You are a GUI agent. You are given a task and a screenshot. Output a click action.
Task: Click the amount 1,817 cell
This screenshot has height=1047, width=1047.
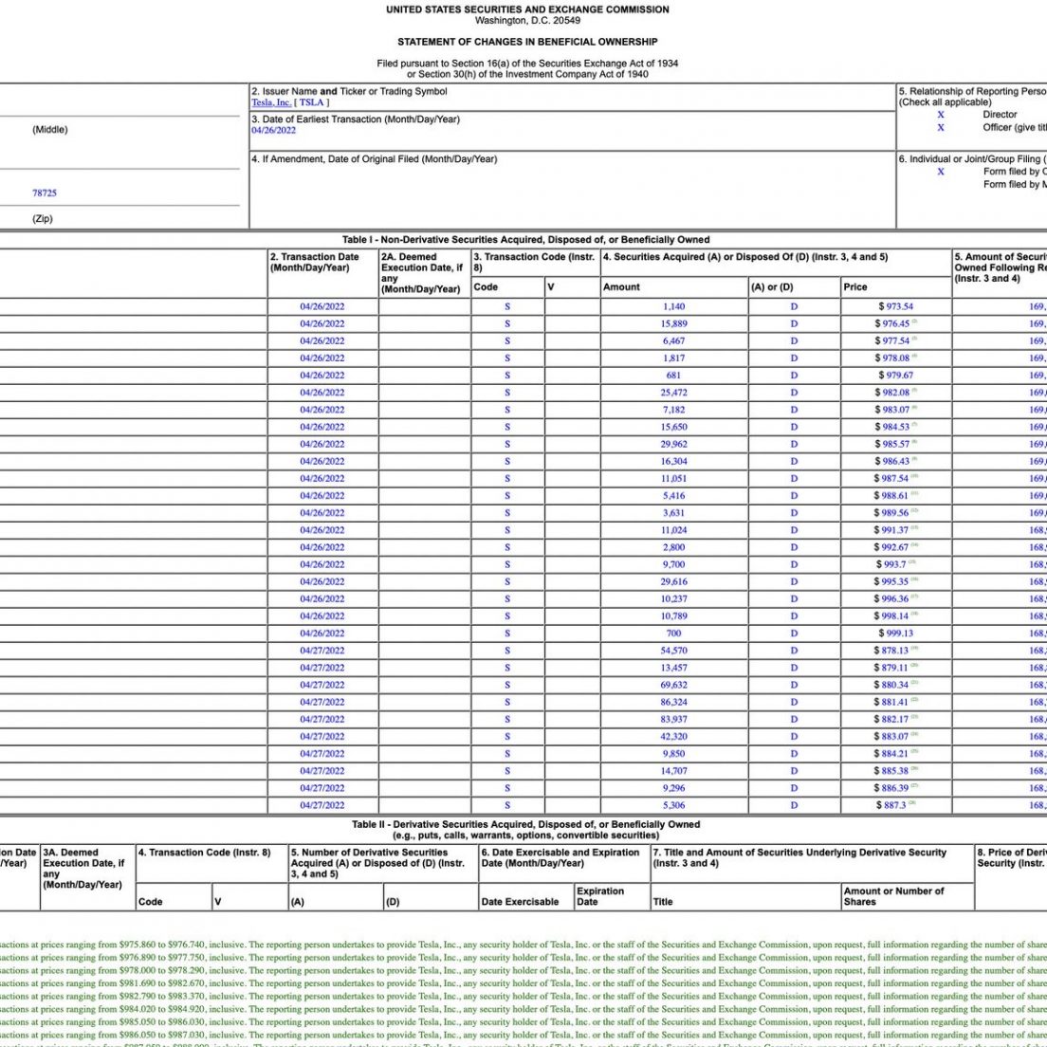point(673,358)
